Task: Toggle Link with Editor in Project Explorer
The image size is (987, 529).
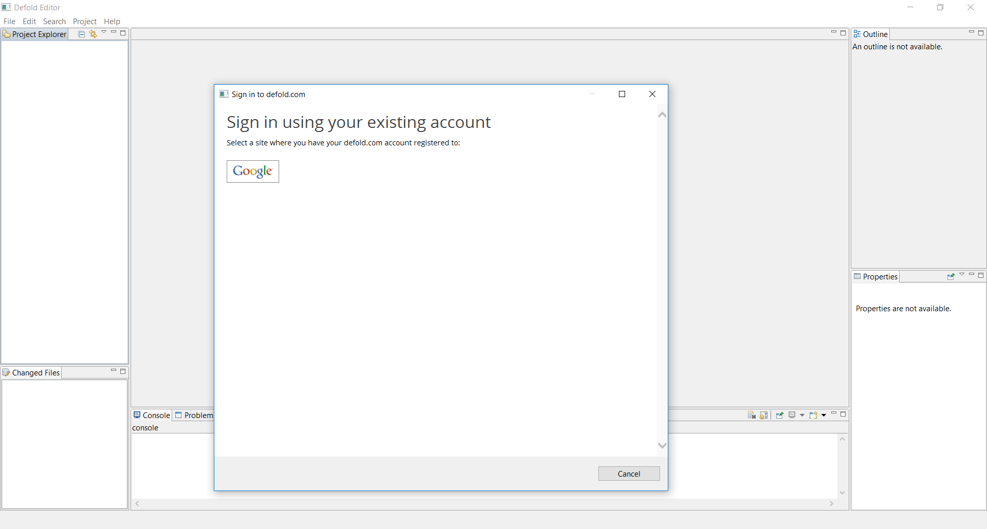Action: tap(93, 34)
